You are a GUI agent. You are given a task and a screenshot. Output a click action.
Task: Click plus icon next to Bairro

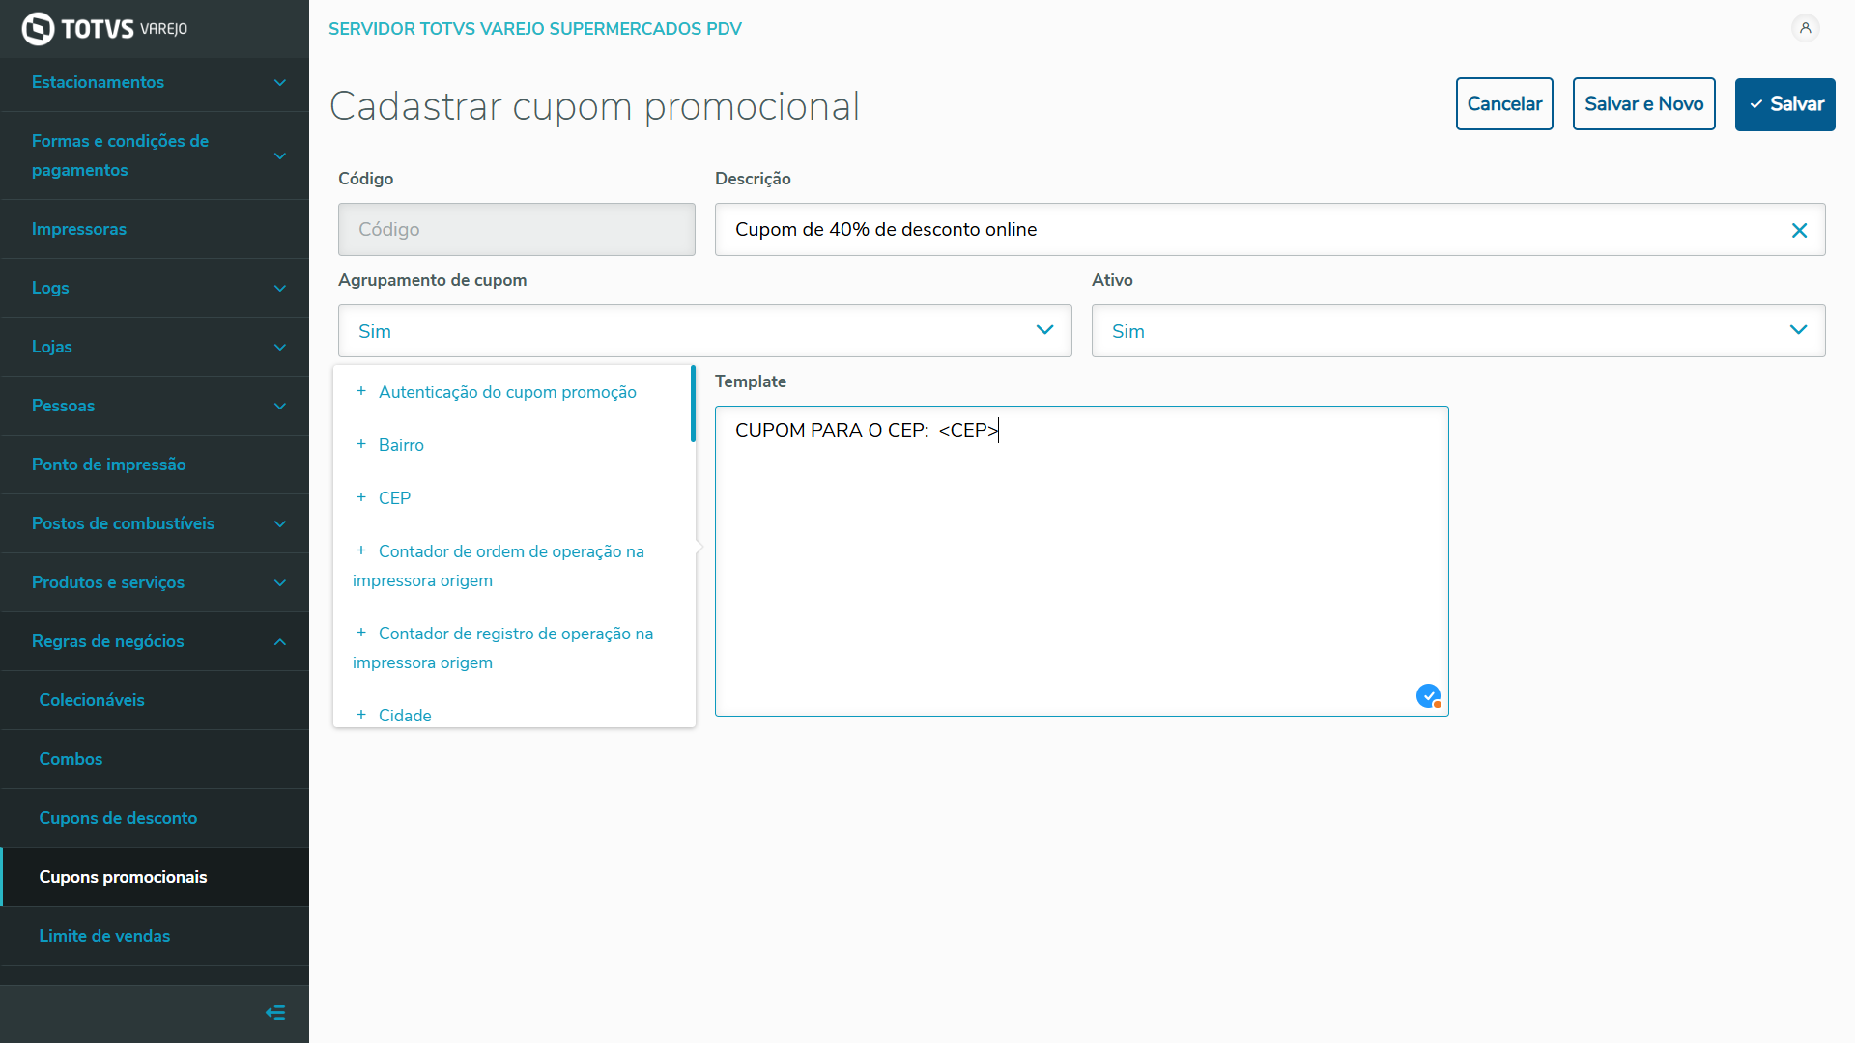pyautogui.click(x=361, y=444)
